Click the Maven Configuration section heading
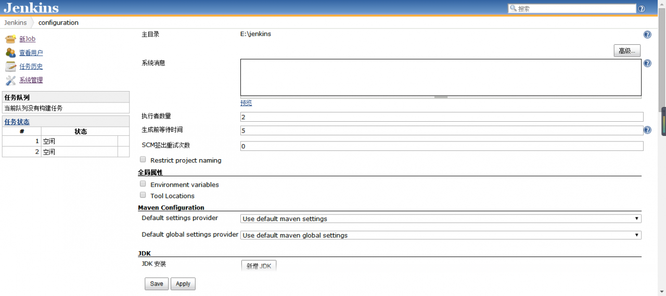 [171, 208]
